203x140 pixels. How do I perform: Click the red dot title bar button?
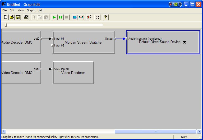coord(171,4)
